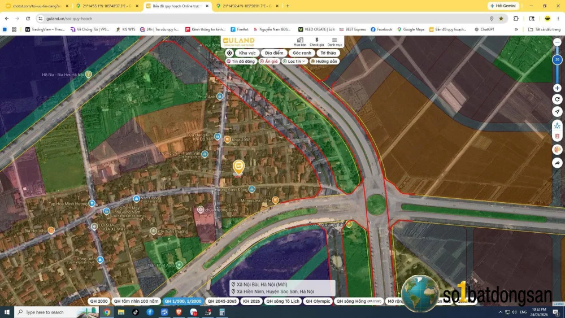This screenshot has height=318, width=565.
Task: Click the Địa điểm button
Action: pyautogui.click(x=274, y=53)
